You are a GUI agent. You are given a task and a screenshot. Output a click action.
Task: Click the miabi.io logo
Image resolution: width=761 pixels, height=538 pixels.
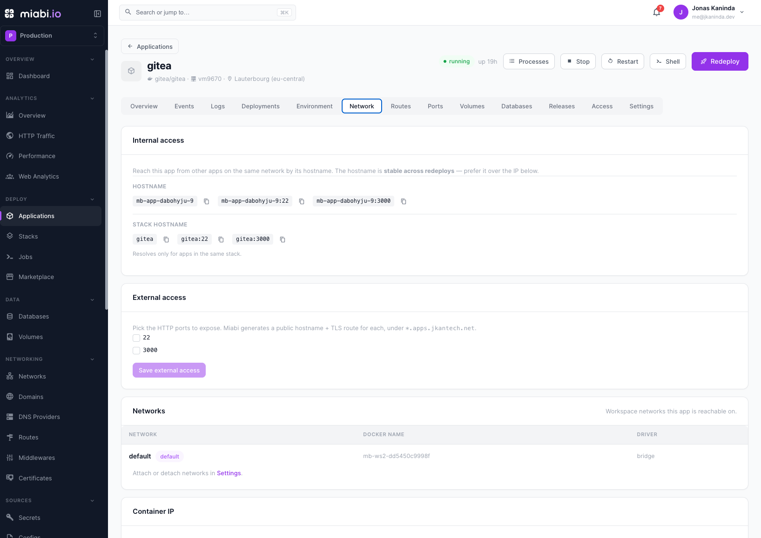click(33, 13)
